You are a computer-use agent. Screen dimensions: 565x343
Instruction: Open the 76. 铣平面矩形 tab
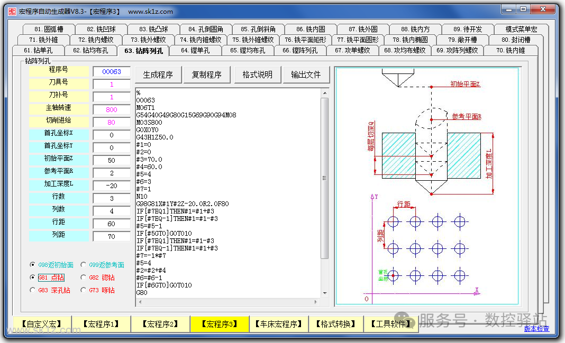(305, 40)
